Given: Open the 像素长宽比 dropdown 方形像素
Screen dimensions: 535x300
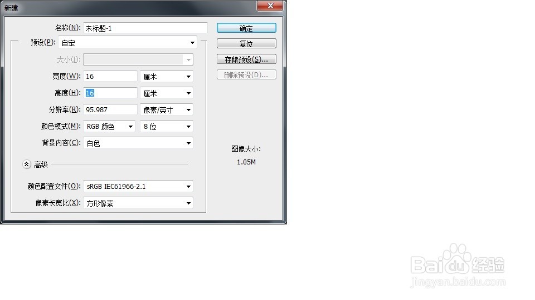Looking at the screenshot, I should click(x=138, y=203).
